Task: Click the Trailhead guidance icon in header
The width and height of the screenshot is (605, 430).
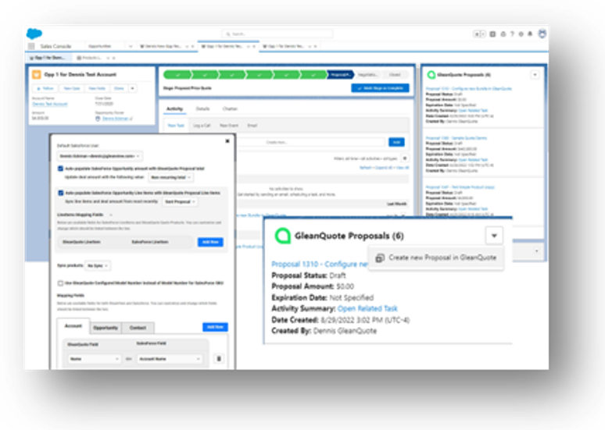Action: [503, 34]
